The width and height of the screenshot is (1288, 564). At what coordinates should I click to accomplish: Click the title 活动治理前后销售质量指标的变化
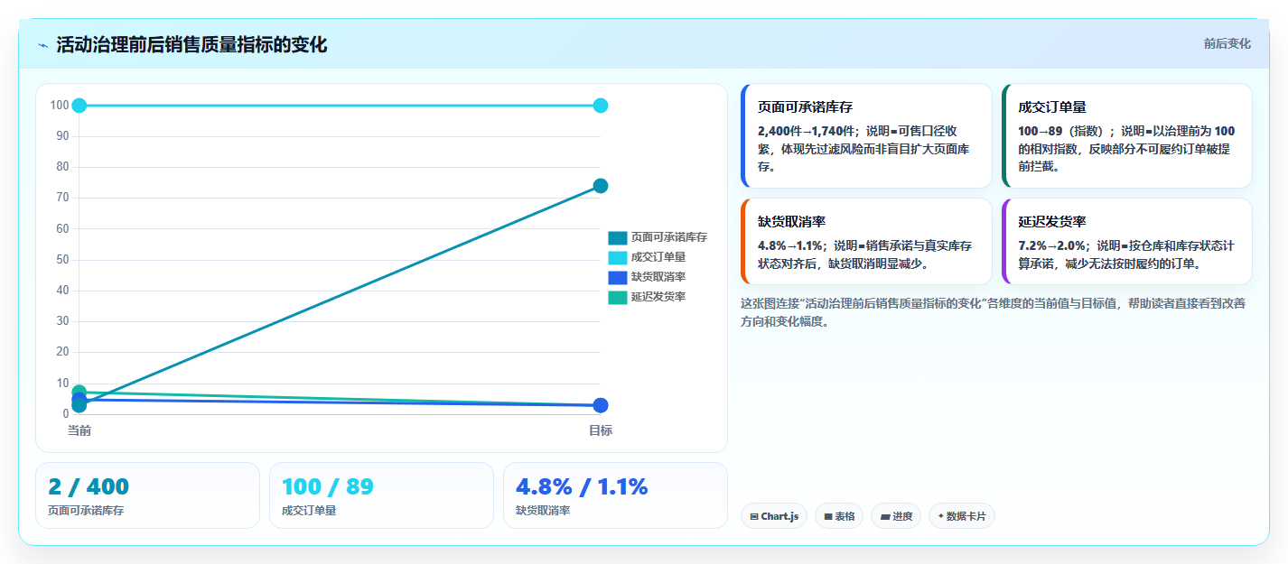pyautogui.click(x=191, y=45)
